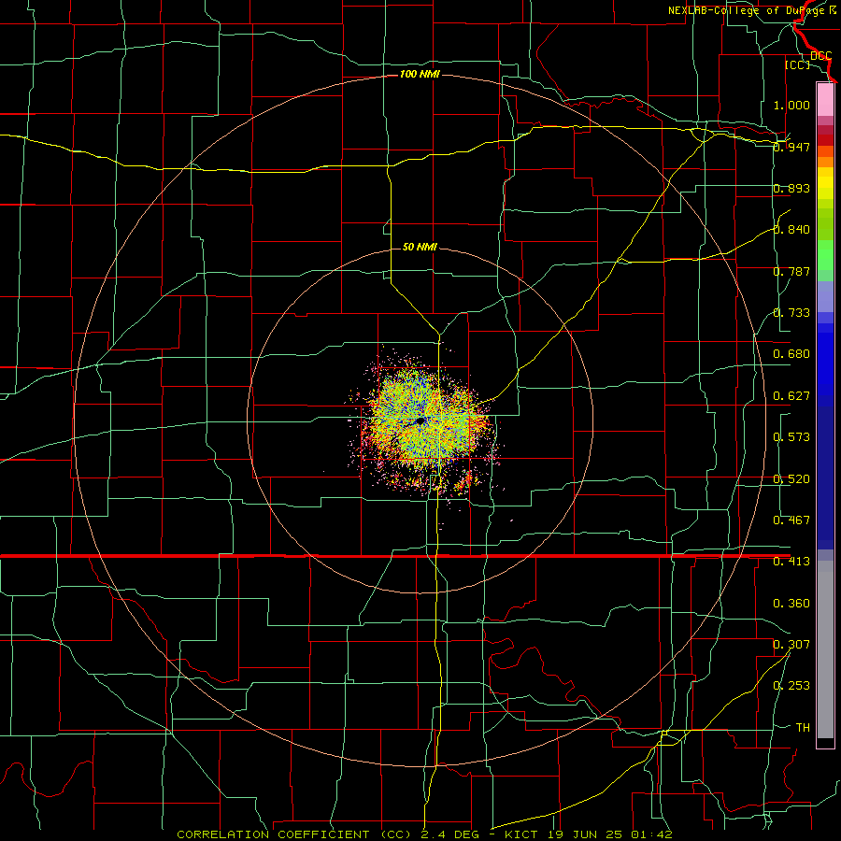Click the 0.680 color scale value
This screenshot has width=841, height=841.
[x=791, y=354]
